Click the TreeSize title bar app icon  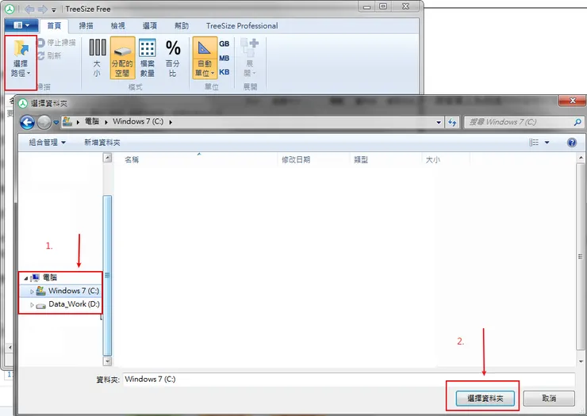point(10,9)
